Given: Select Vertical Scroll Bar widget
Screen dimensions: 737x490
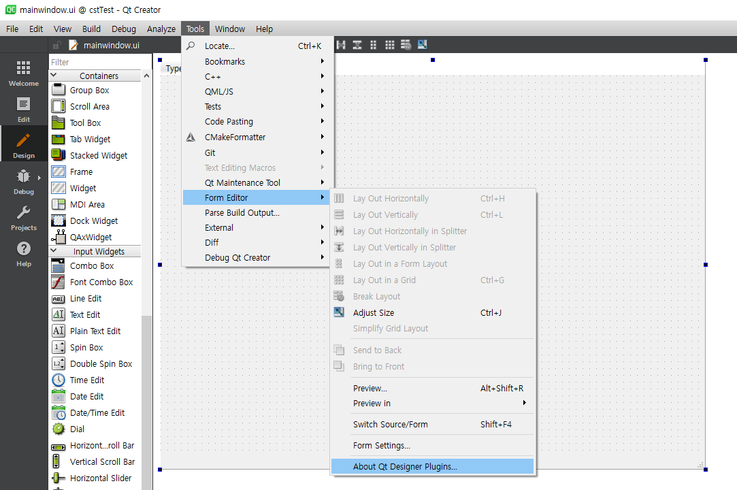Looking at the screenshot, I should 95,462.
